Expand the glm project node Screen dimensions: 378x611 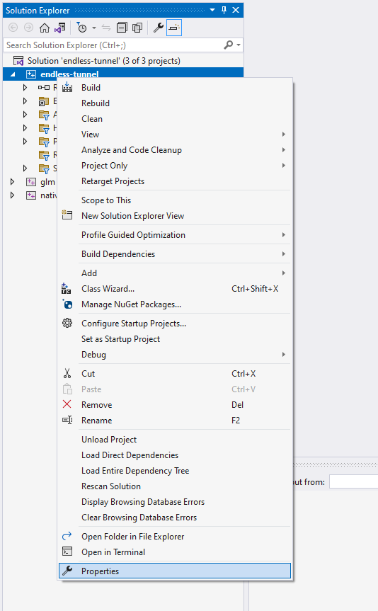point(13,181)
